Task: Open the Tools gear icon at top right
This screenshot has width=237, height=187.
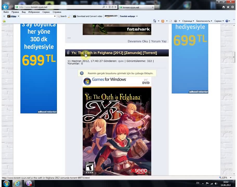Action: [x=233, y=7]
